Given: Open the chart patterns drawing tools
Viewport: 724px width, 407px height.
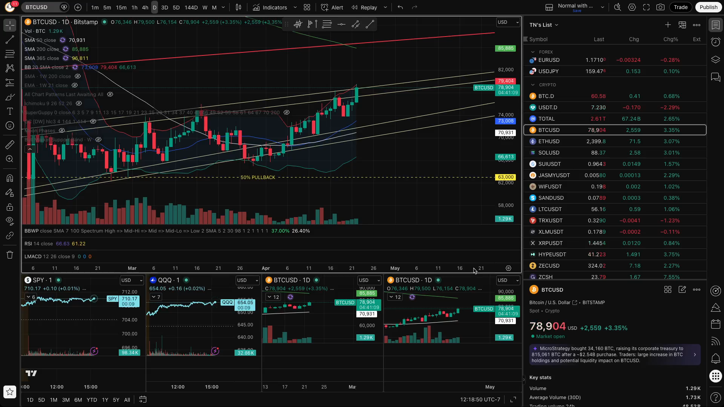Looking at the screenshot, I should point(10,68).
